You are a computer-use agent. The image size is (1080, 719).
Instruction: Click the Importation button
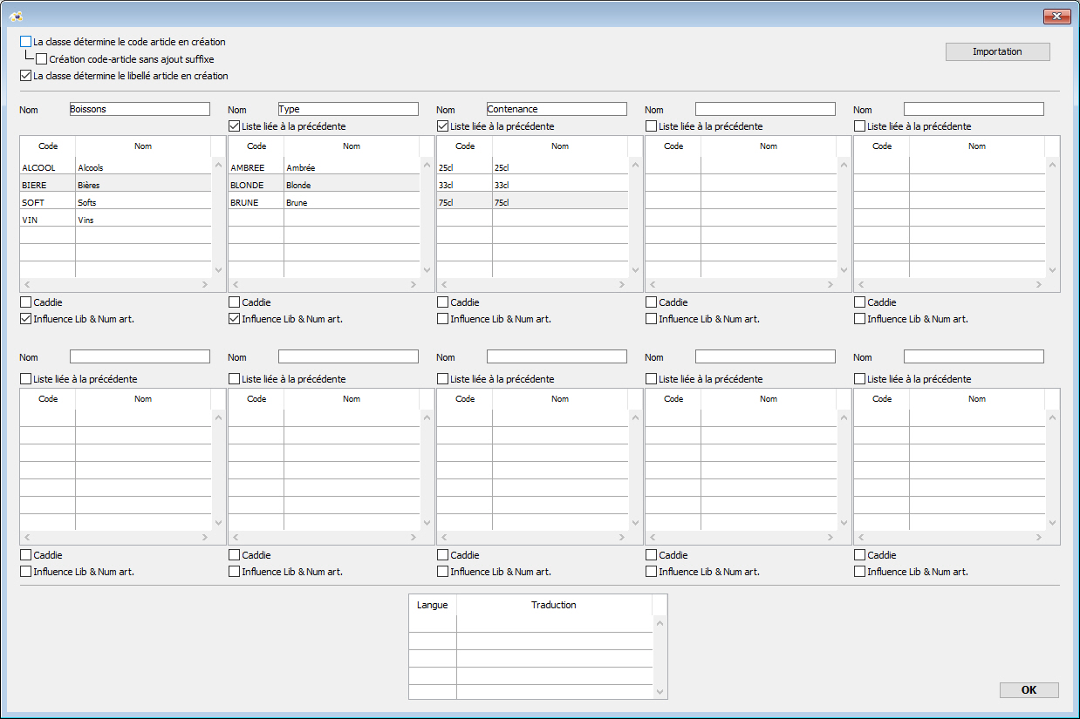(997, 51)
